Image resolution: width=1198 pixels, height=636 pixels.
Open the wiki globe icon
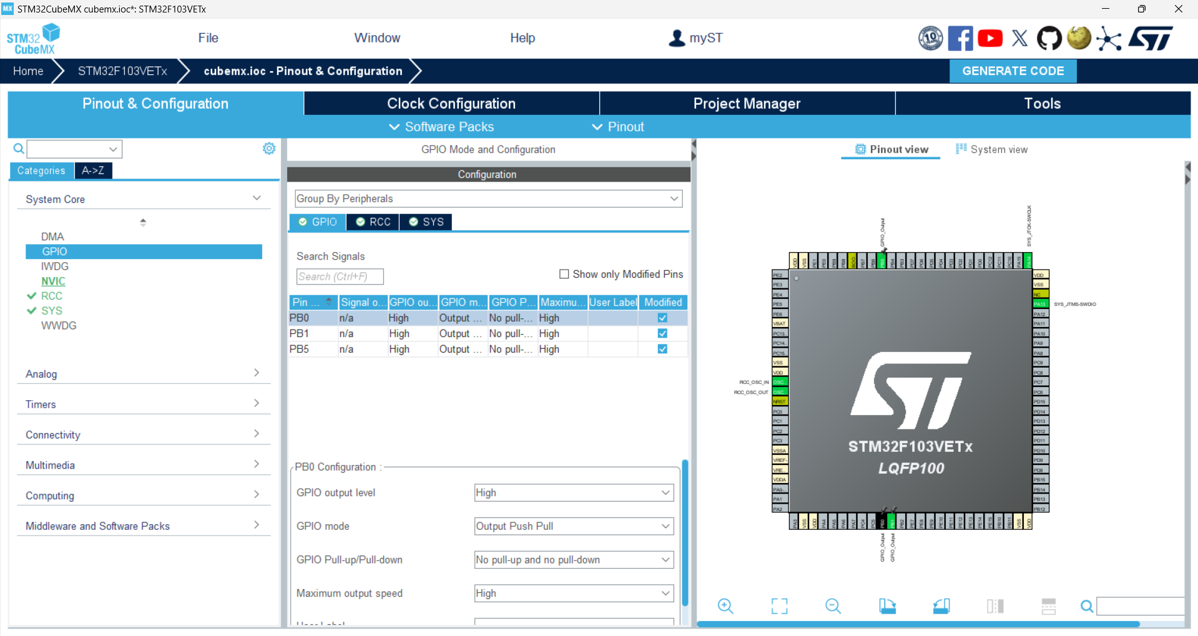(1079, 38)
